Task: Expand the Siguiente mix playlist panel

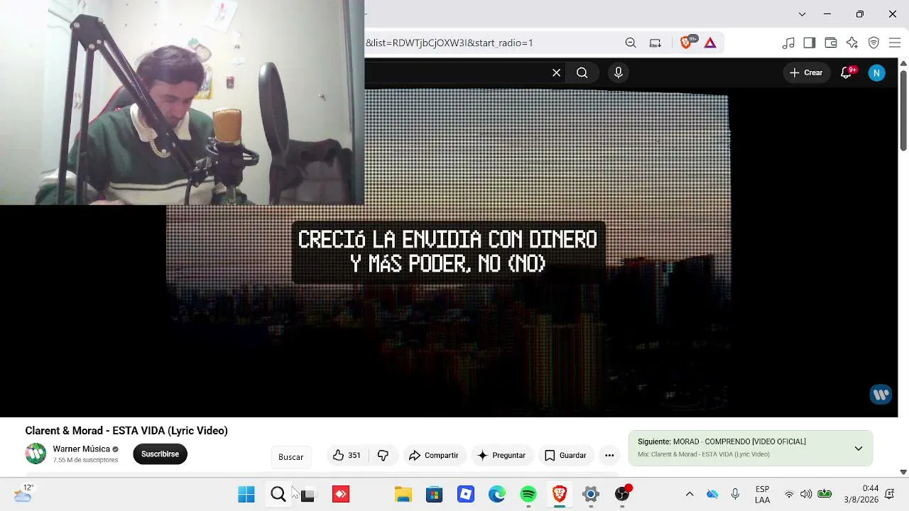Action: tap(859, 449)
